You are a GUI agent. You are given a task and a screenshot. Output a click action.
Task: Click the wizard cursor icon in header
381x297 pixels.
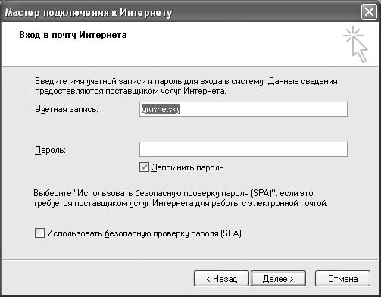tap(355, 44)
